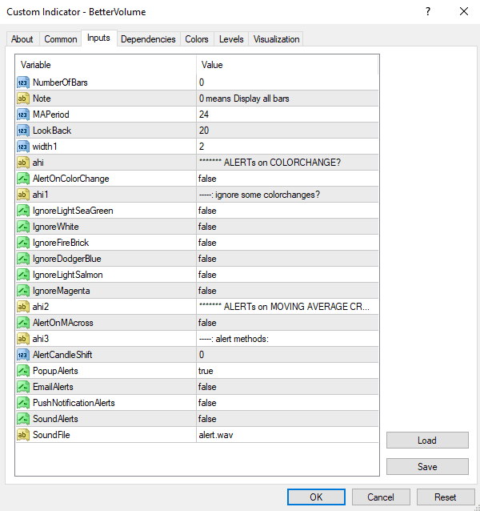Screen dimensions: 480x511
Task: Select the PushNotificationAlerts variable name
Action: coord(74,403)
